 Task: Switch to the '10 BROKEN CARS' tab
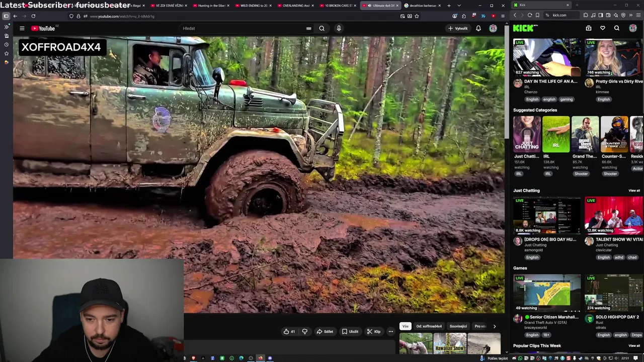point(338,6)
